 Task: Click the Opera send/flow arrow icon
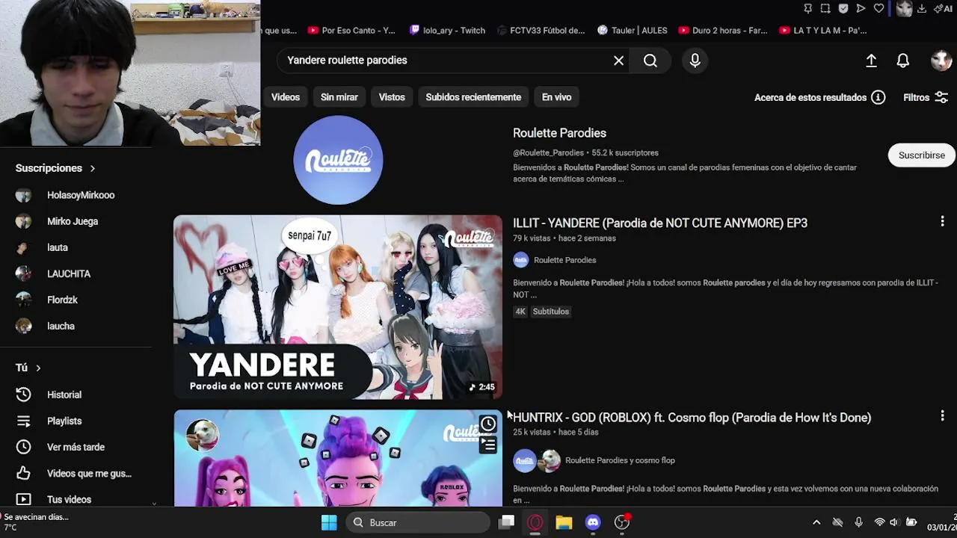(861, 9)
